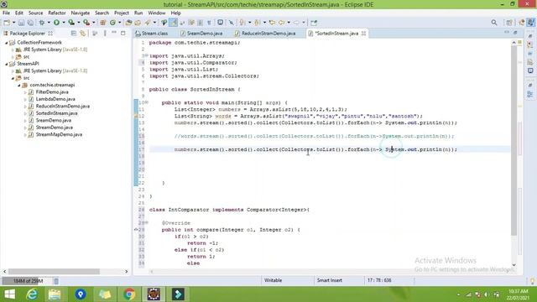Toggle Show Whitespace Characters pilcrow icon
Viewport: 537px width, 302px height.
click(x=209, y=23)
